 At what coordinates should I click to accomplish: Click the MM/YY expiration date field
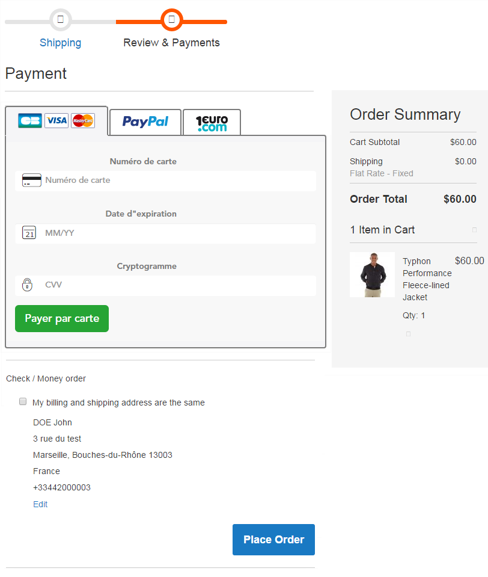click(x=177, y=233)
